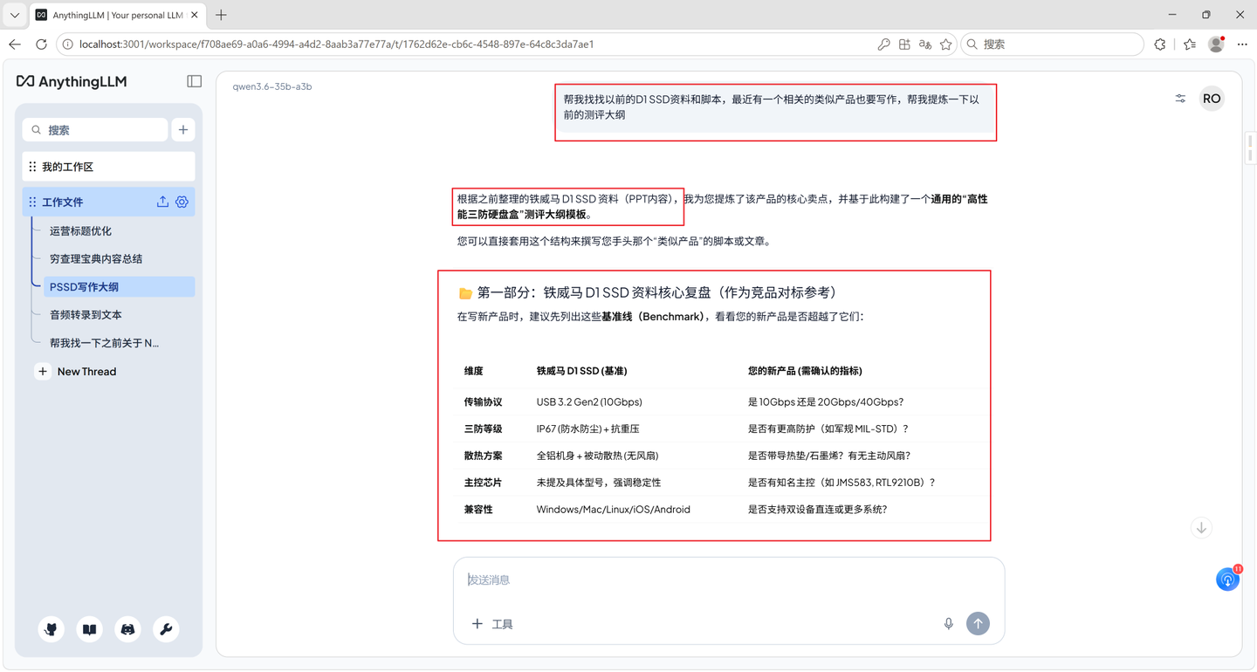
Task: Jump to bottom of chat with down arrow
Action: coord(1201,528)
